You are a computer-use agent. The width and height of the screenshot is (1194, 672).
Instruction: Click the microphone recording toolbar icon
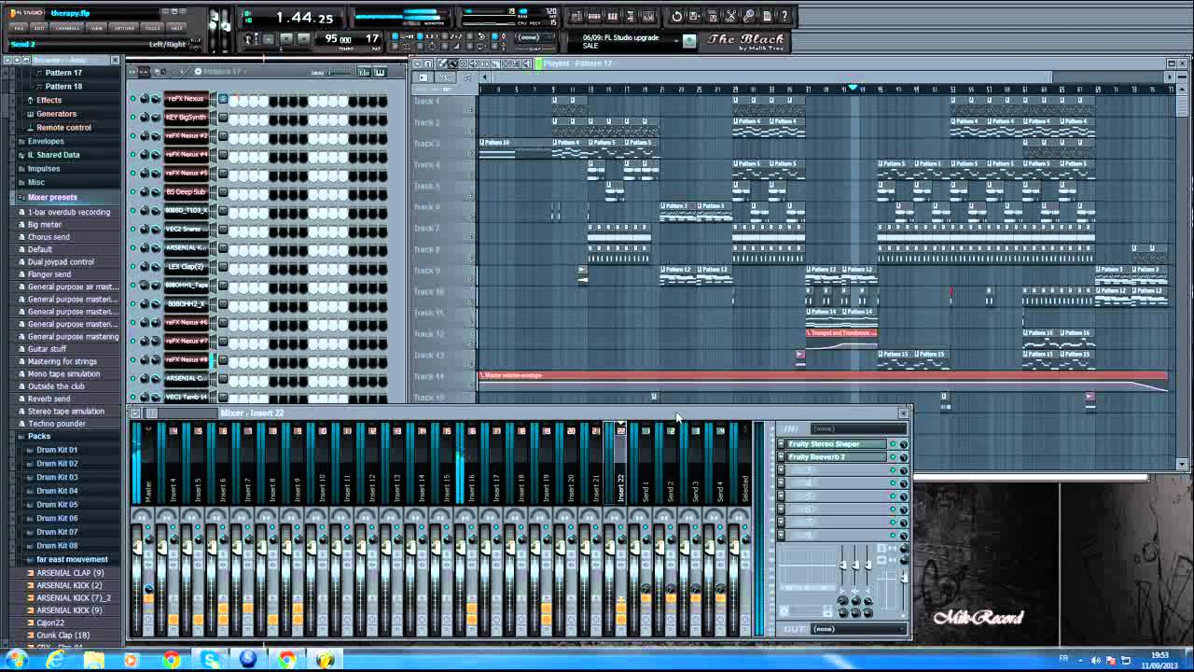(749, 16)
